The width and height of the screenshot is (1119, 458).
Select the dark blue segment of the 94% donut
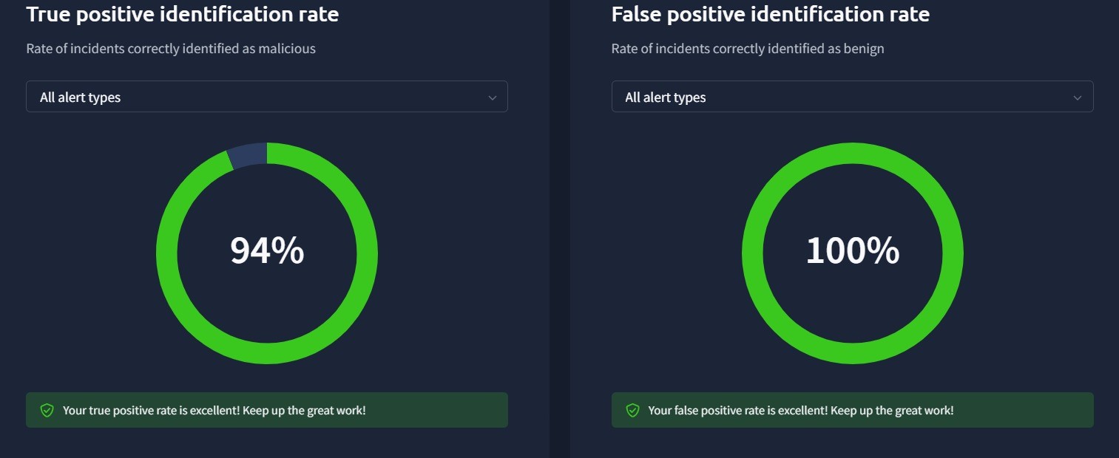tap(248, 155)
